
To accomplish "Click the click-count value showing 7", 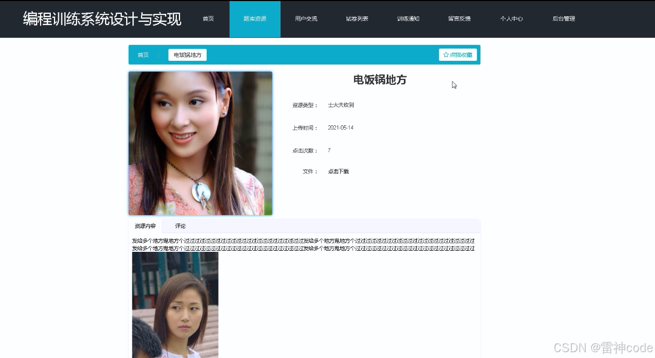I will coord(329,150).
